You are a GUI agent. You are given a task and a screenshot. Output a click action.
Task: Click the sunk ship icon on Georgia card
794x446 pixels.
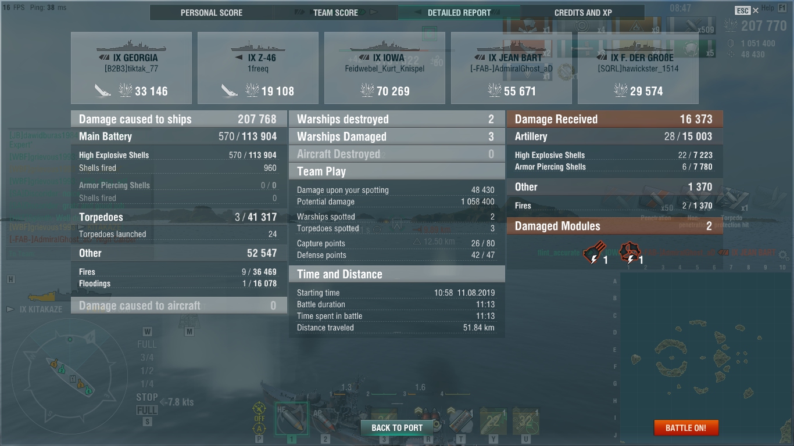[x=103, y=91]
